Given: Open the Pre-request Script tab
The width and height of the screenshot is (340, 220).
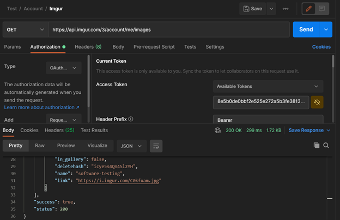Looking at the screenshot, I should [x=154, y=47].
